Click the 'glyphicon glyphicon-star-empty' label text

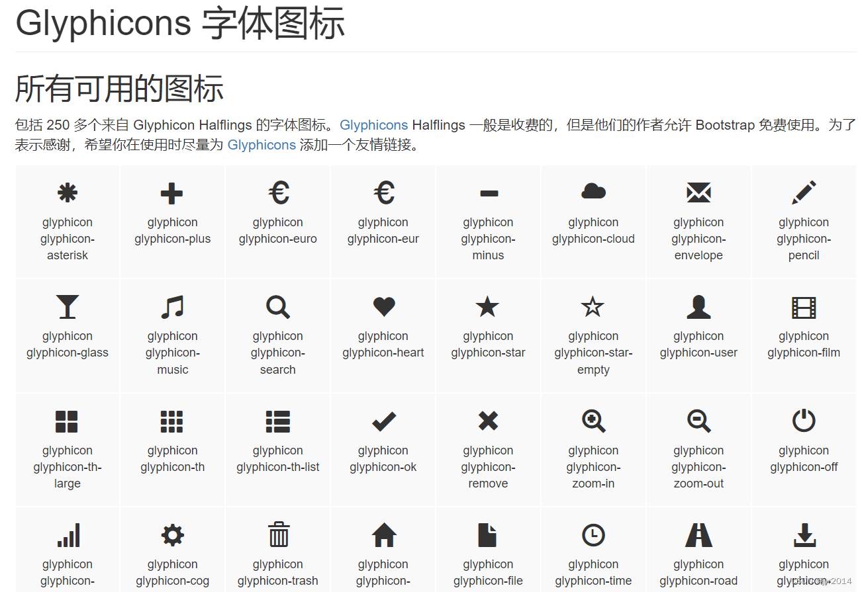coord(593,353)
